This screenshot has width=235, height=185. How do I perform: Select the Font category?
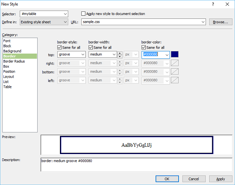tap(7, 41)
